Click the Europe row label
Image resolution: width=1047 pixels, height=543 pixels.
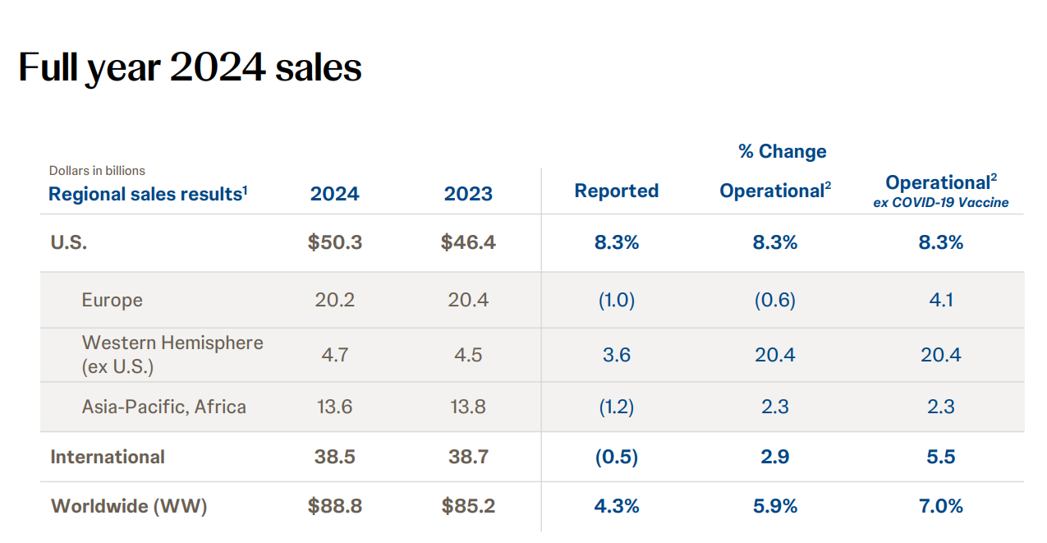[113, 300]
